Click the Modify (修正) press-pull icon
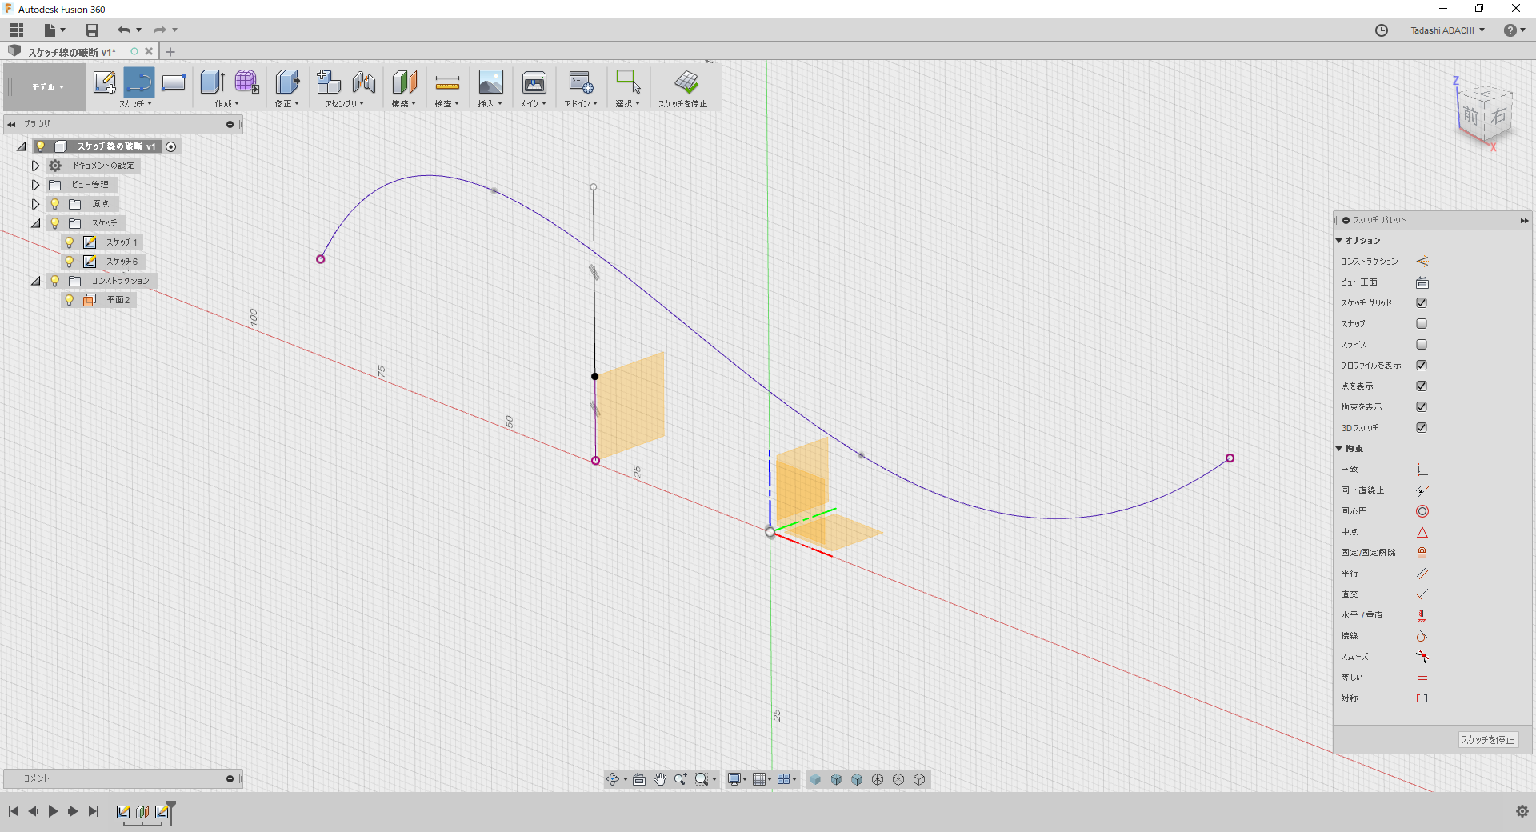Viewport: 1536px width, 832px height. (x=287, y=82)
